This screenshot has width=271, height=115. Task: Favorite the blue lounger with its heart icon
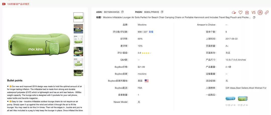(x=227, y=105)
